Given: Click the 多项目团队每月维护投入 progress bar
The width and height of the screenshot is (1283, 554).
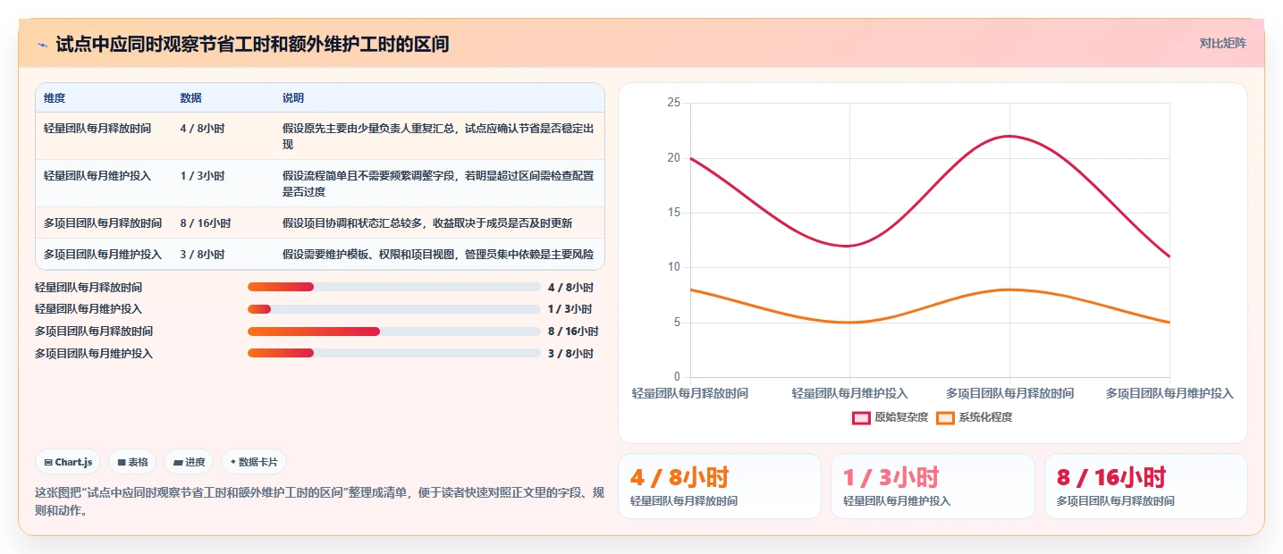Looking at the screenshot, I should click(394, 353).
